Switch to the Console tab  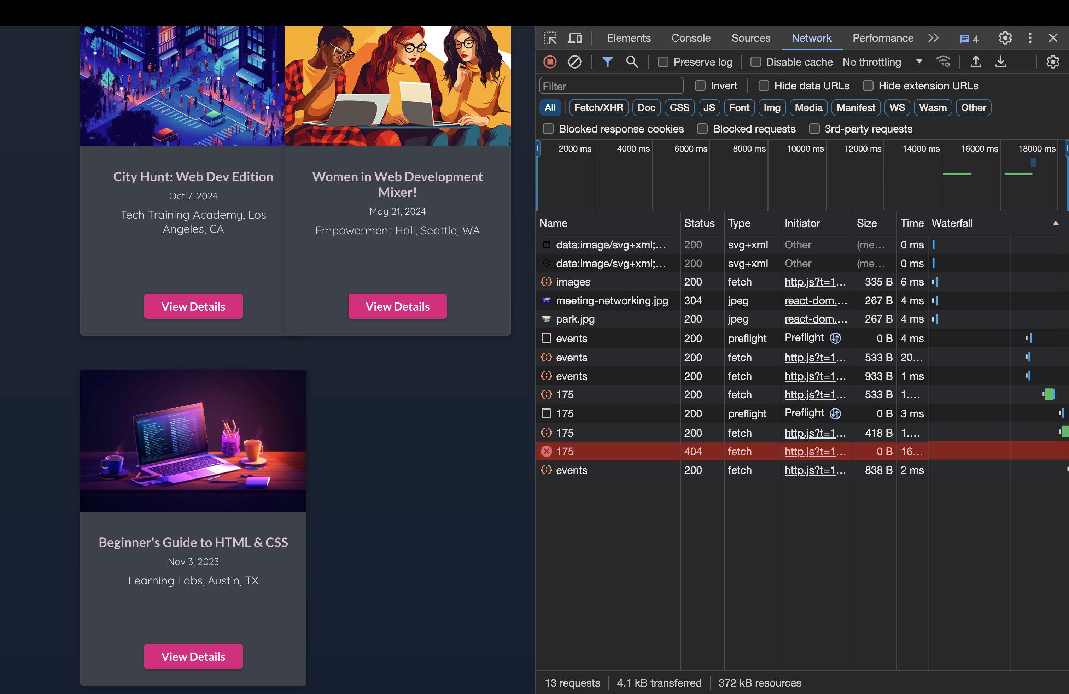690,38
